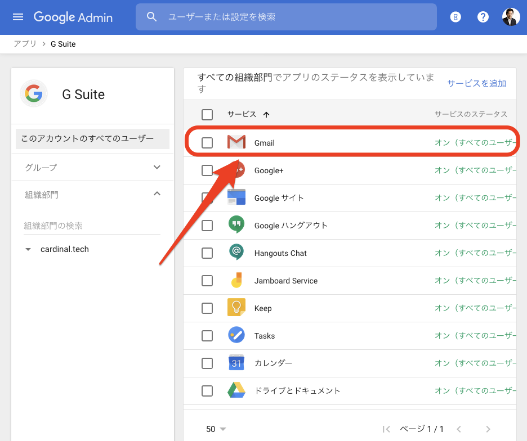Select このアカウントのすべてのユーザー item
The height and width of the screenshot is (441, 527).
coord(92,138)
